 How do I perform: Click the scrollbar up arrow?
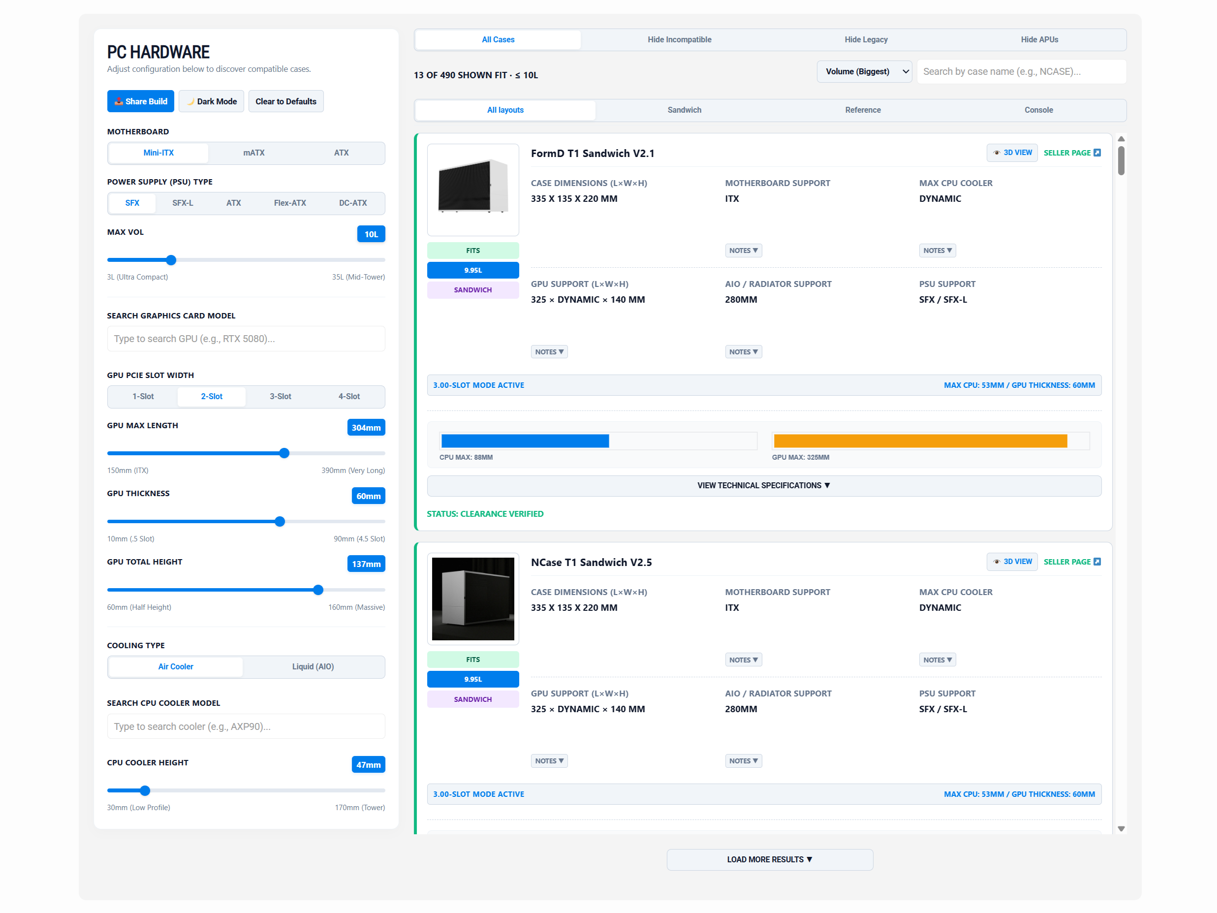point(1121,139)
